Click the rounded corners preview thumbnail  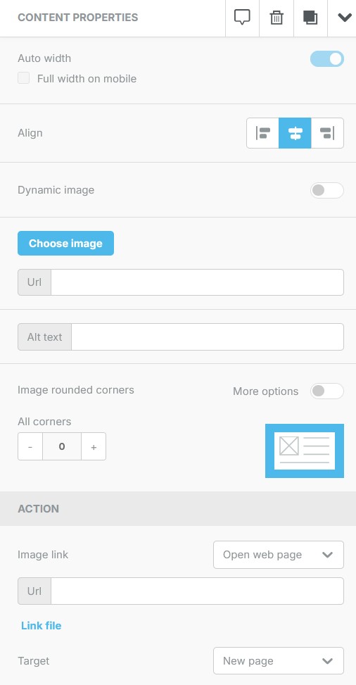305,451
